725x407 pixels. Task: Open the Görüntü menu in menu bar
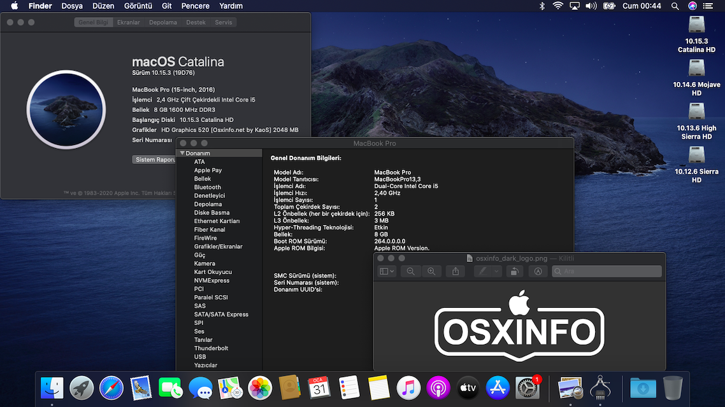point(138,6)
